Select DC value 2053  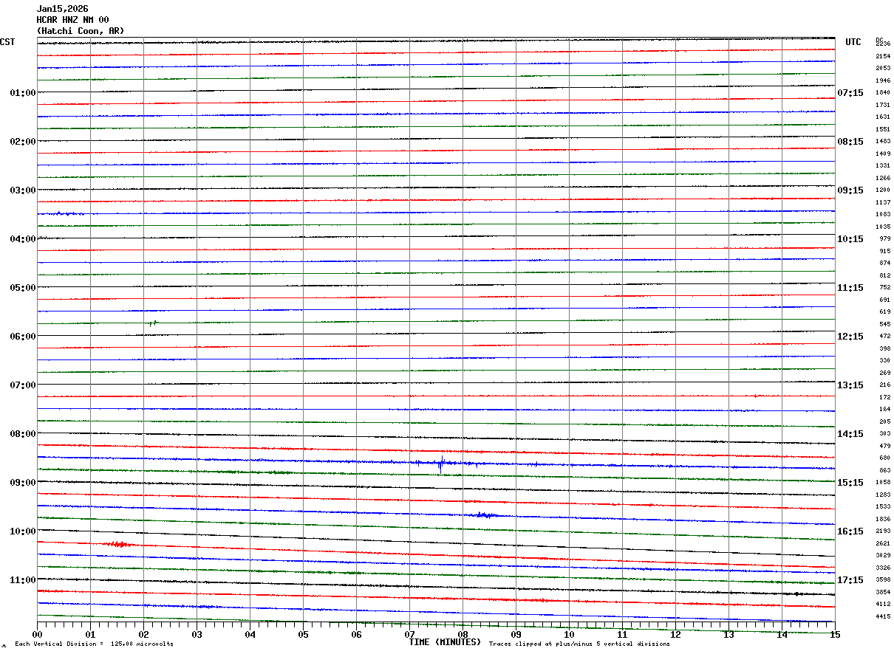click(x=883, y=69)
